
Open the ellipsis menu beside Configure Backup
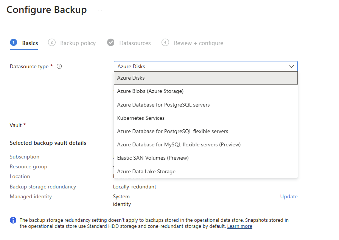point(100,10)
